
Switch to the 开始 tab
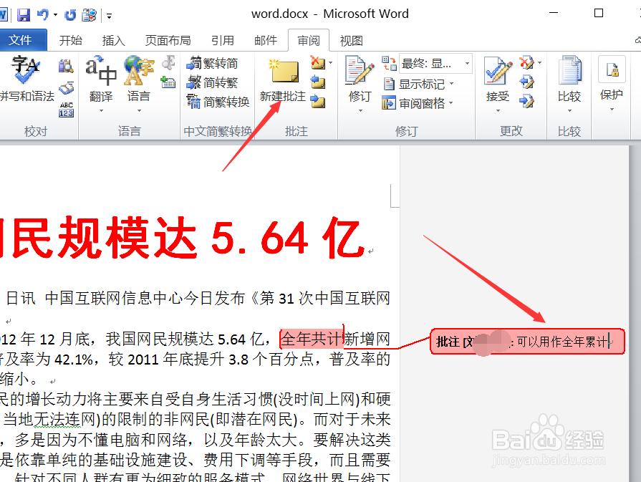tap(71, 41)
